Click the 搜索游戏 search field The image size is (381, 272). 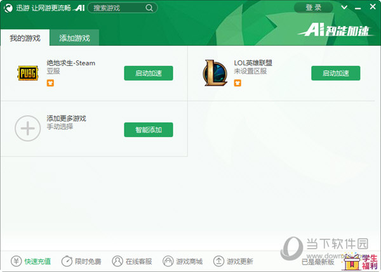117,8
